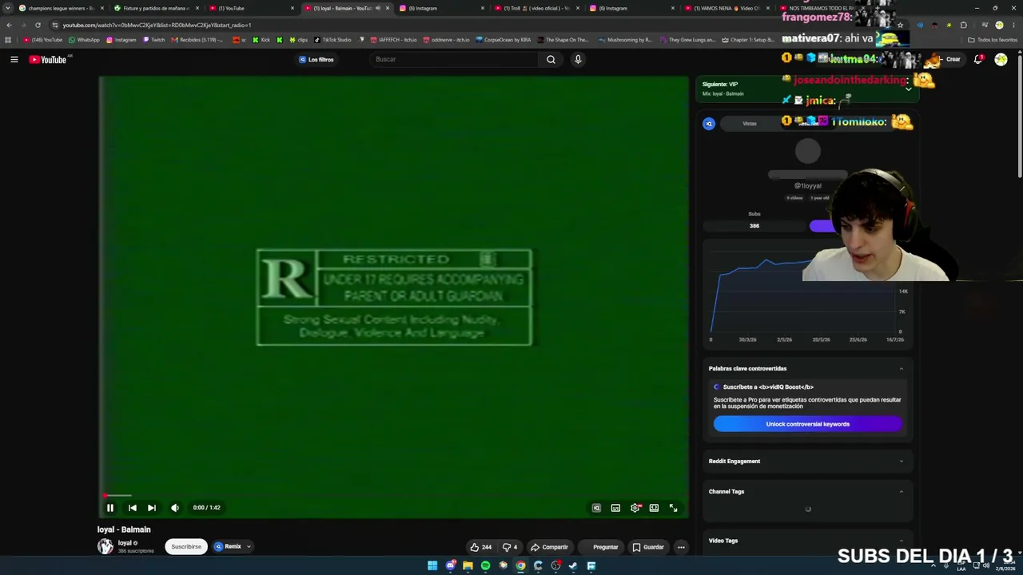Toggle subtitles in the player
This screenshot has width=1023, height=575.
615,508
